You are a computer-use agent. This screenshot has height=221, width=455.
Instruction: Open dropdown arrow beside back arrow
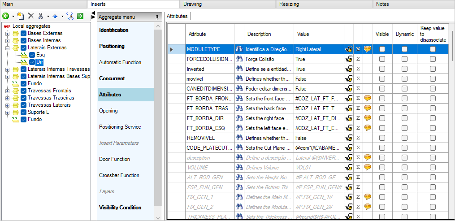pos(13,16)
